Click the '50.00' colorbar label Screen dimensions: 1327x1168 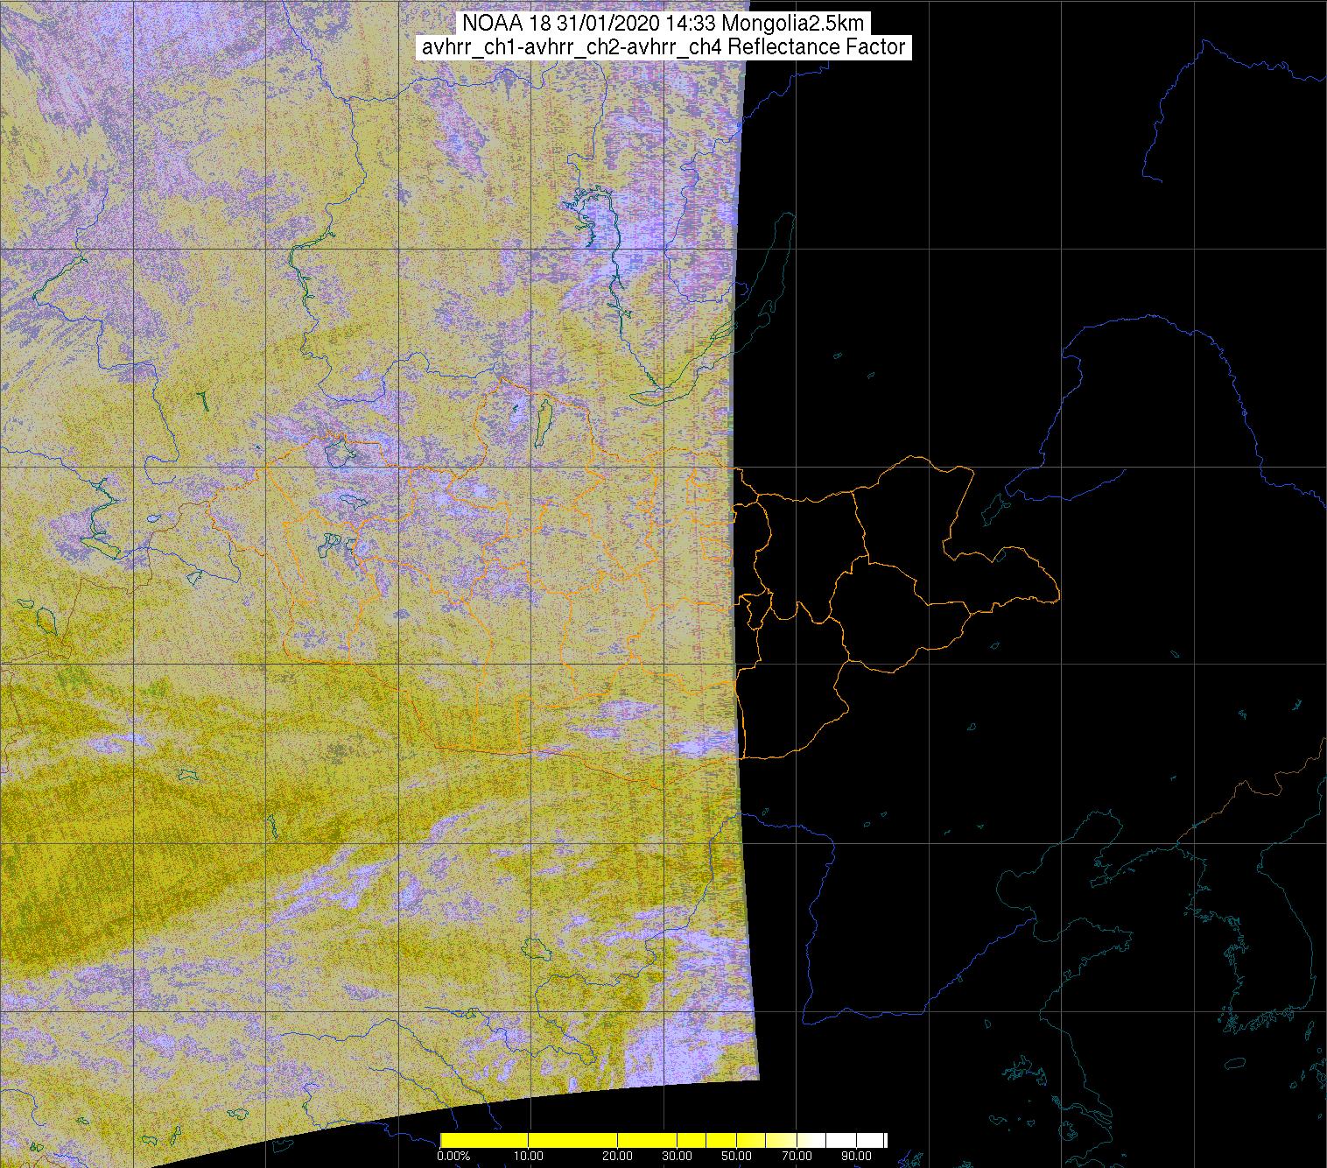(737, 1156)
